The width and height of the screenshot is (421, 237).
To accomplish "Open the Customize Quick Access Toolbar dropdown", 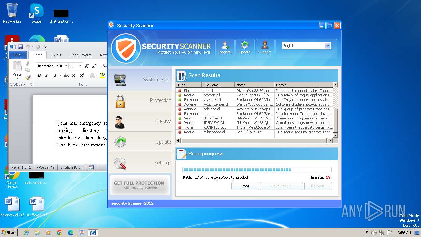I will pyautogui.click(x=45, y=47).
